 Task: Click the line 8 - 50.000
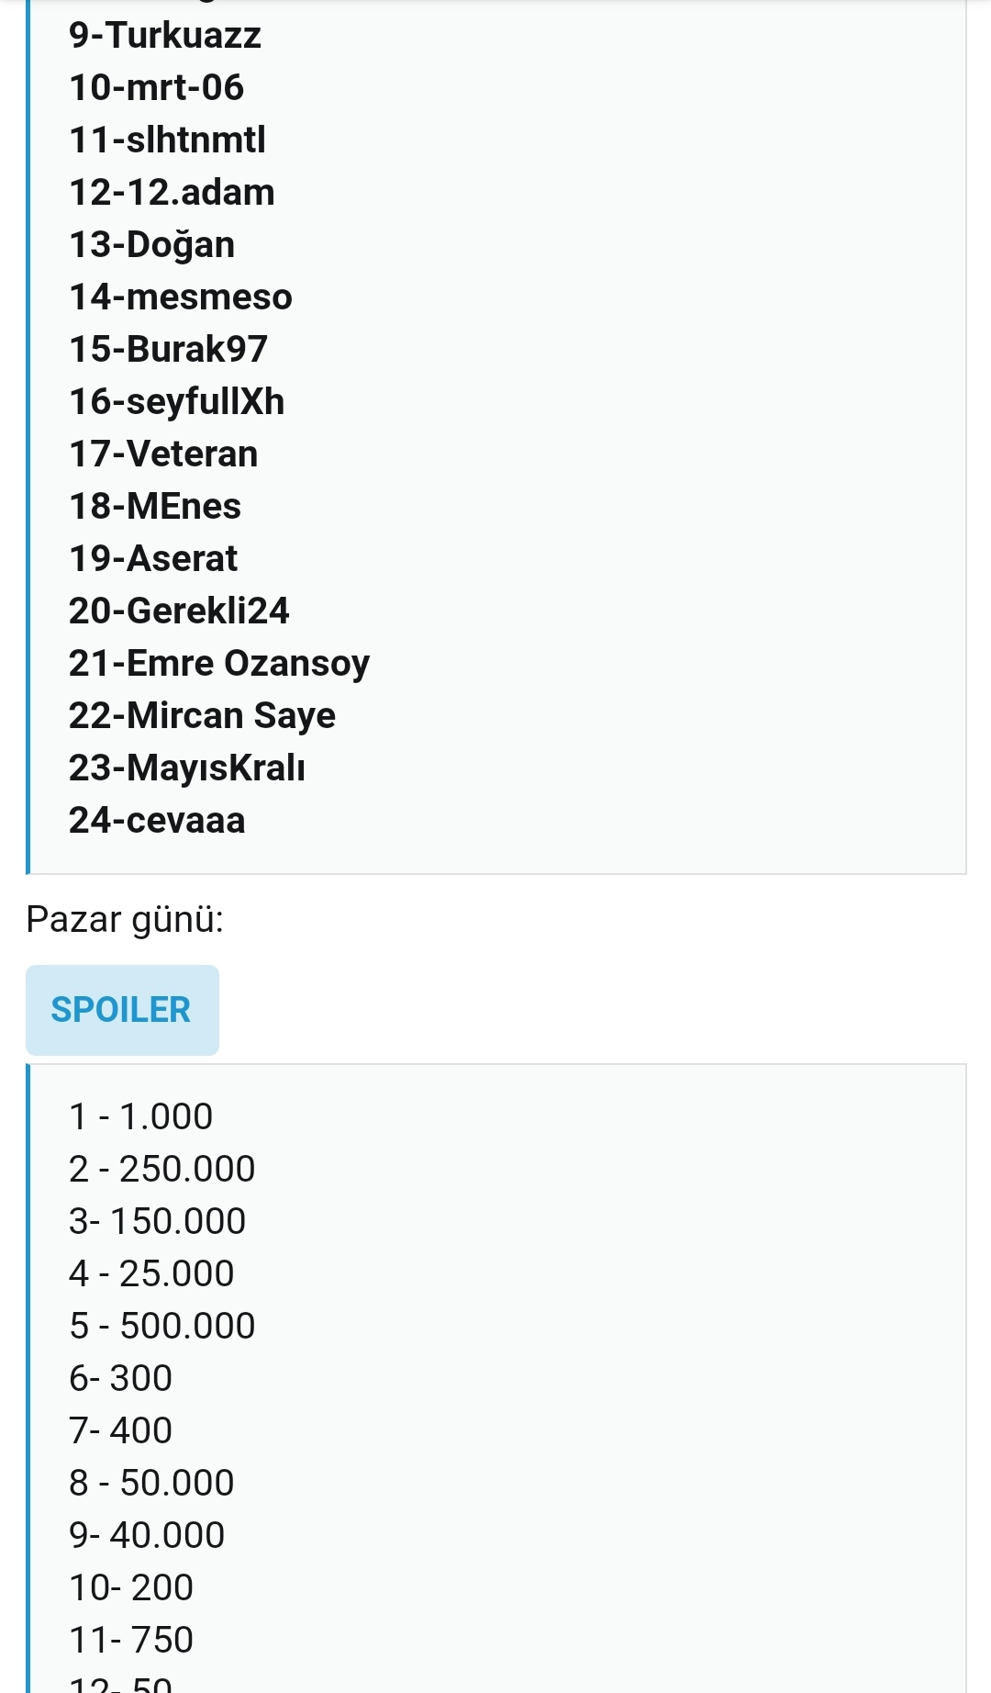(151, 1484)
